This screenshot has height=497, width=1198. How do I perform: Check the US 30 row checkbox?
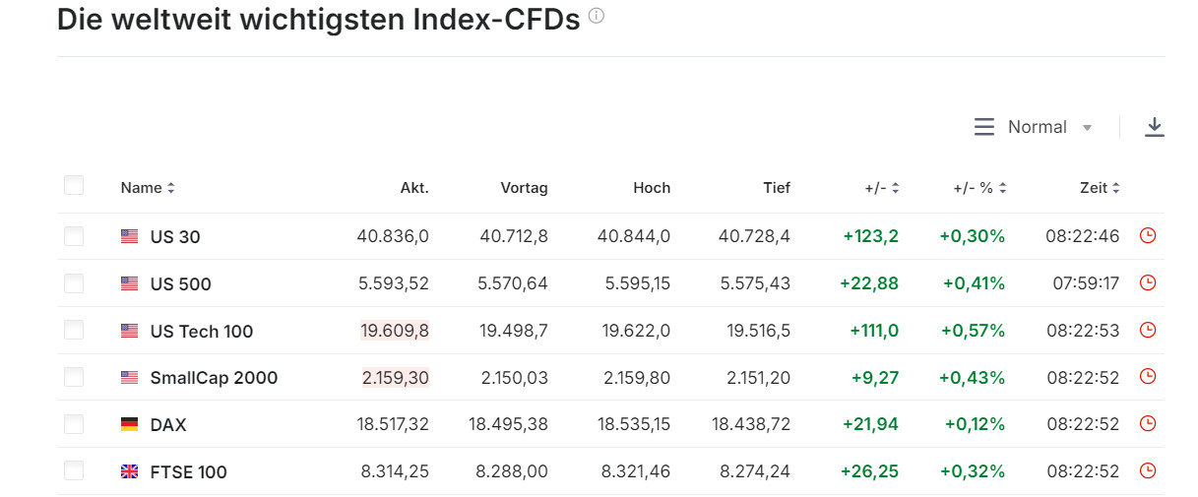[74, 236]
